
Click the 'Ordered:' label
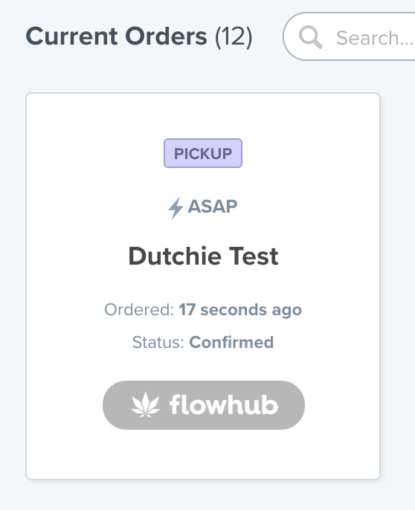pos(139,309)
